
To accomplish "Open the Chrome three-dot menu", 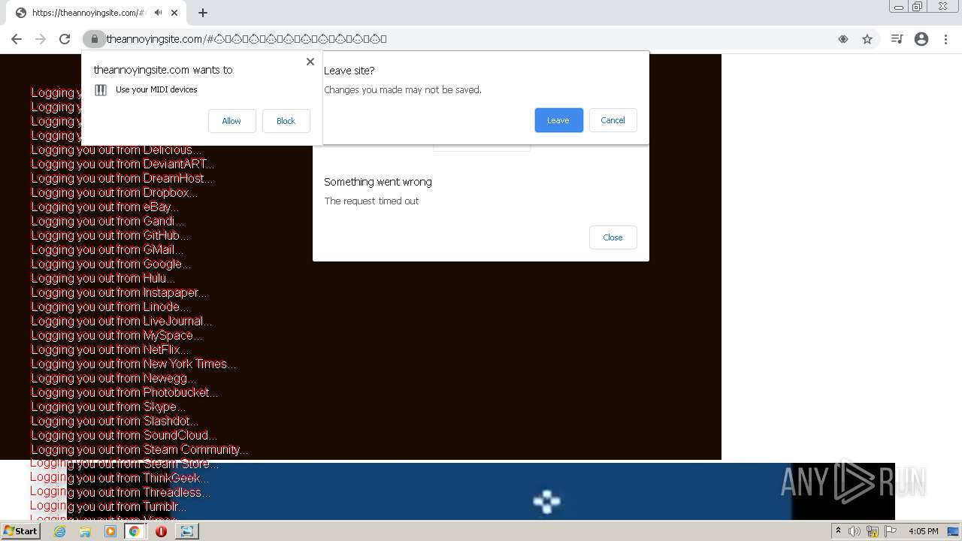I will coord(945,39).
